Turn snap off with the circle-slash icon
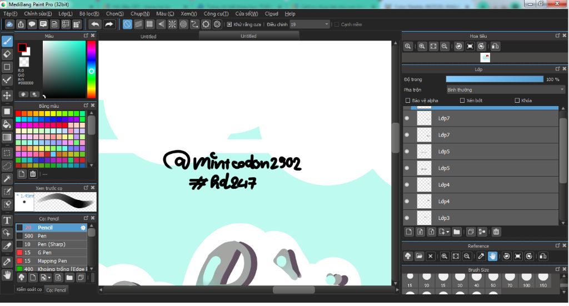 tap(127, 24)
